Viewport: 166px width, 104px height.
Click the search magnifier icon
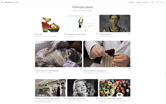(x=158, y=2)
